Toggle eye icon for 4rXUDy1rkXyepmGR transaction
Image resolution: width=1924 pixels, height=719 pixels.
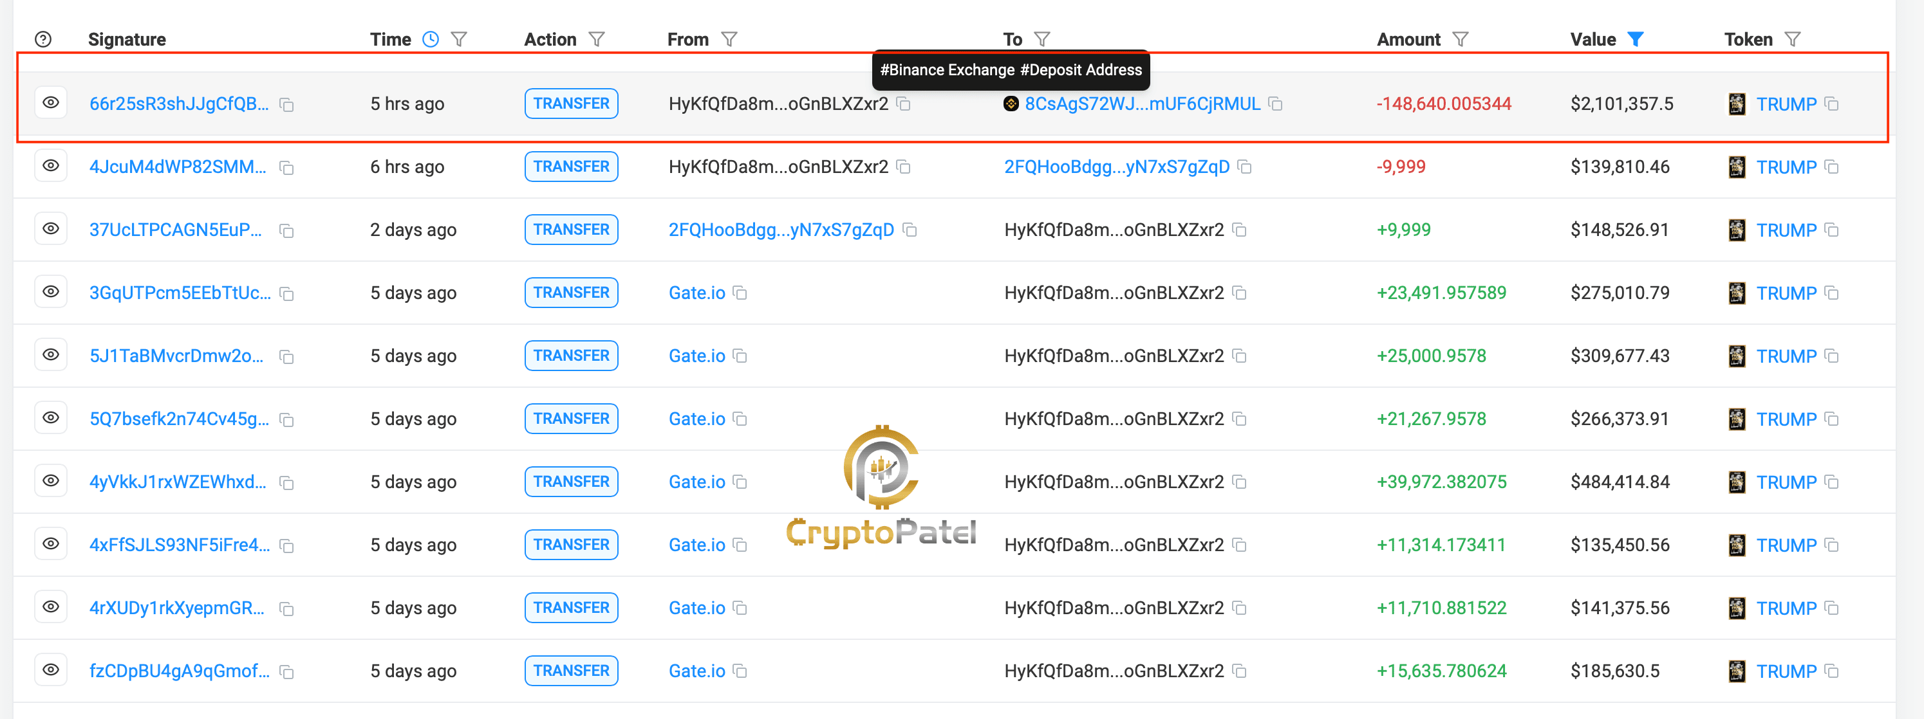pyautogui.click(x=51, y=607)
